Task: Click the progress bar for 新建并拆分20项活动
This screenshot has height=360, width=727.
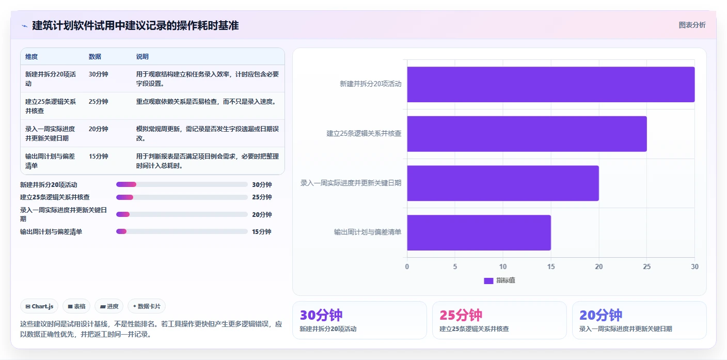Action: point(182,184)
